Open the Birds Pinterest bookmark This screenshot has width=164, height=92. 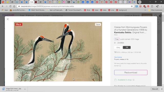(87, 10)
